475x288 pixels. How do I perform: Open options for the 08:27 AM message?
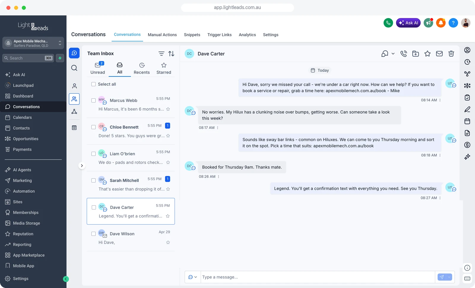(440, 198)
